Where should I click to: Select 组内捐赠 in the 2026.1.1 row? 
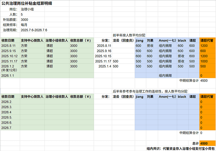(x=165, y=76)
